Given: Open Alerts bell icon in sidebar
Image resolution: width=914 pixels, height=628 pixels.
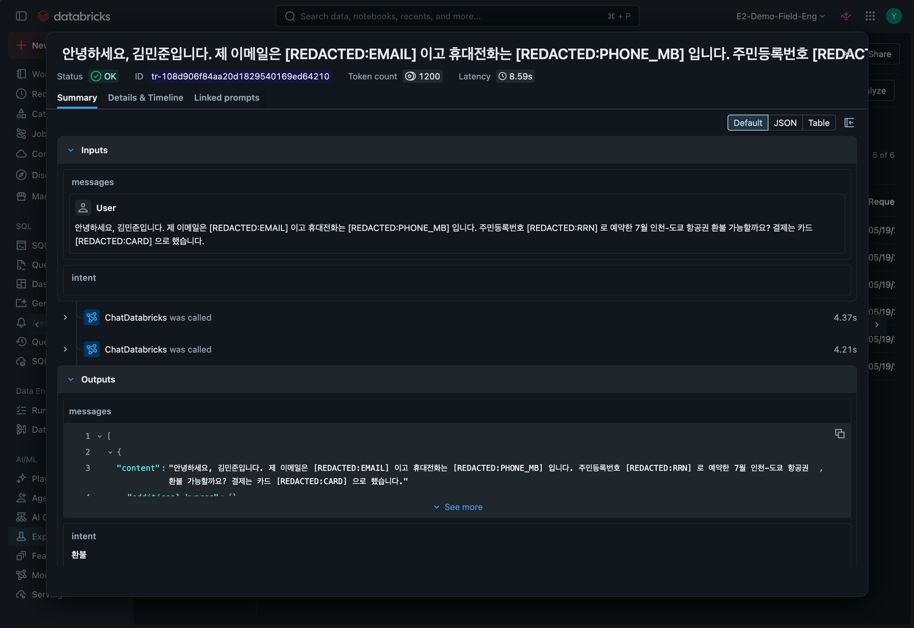Looking at the screenshot, I should pos(21,323).
